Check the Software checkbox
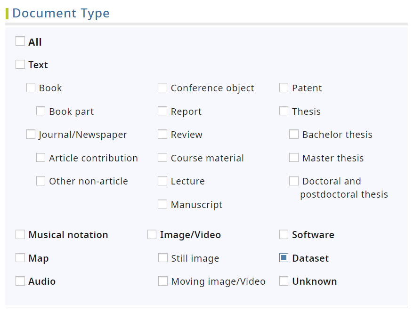The height and width of the screenshot is (312, 414). (284, 234)
